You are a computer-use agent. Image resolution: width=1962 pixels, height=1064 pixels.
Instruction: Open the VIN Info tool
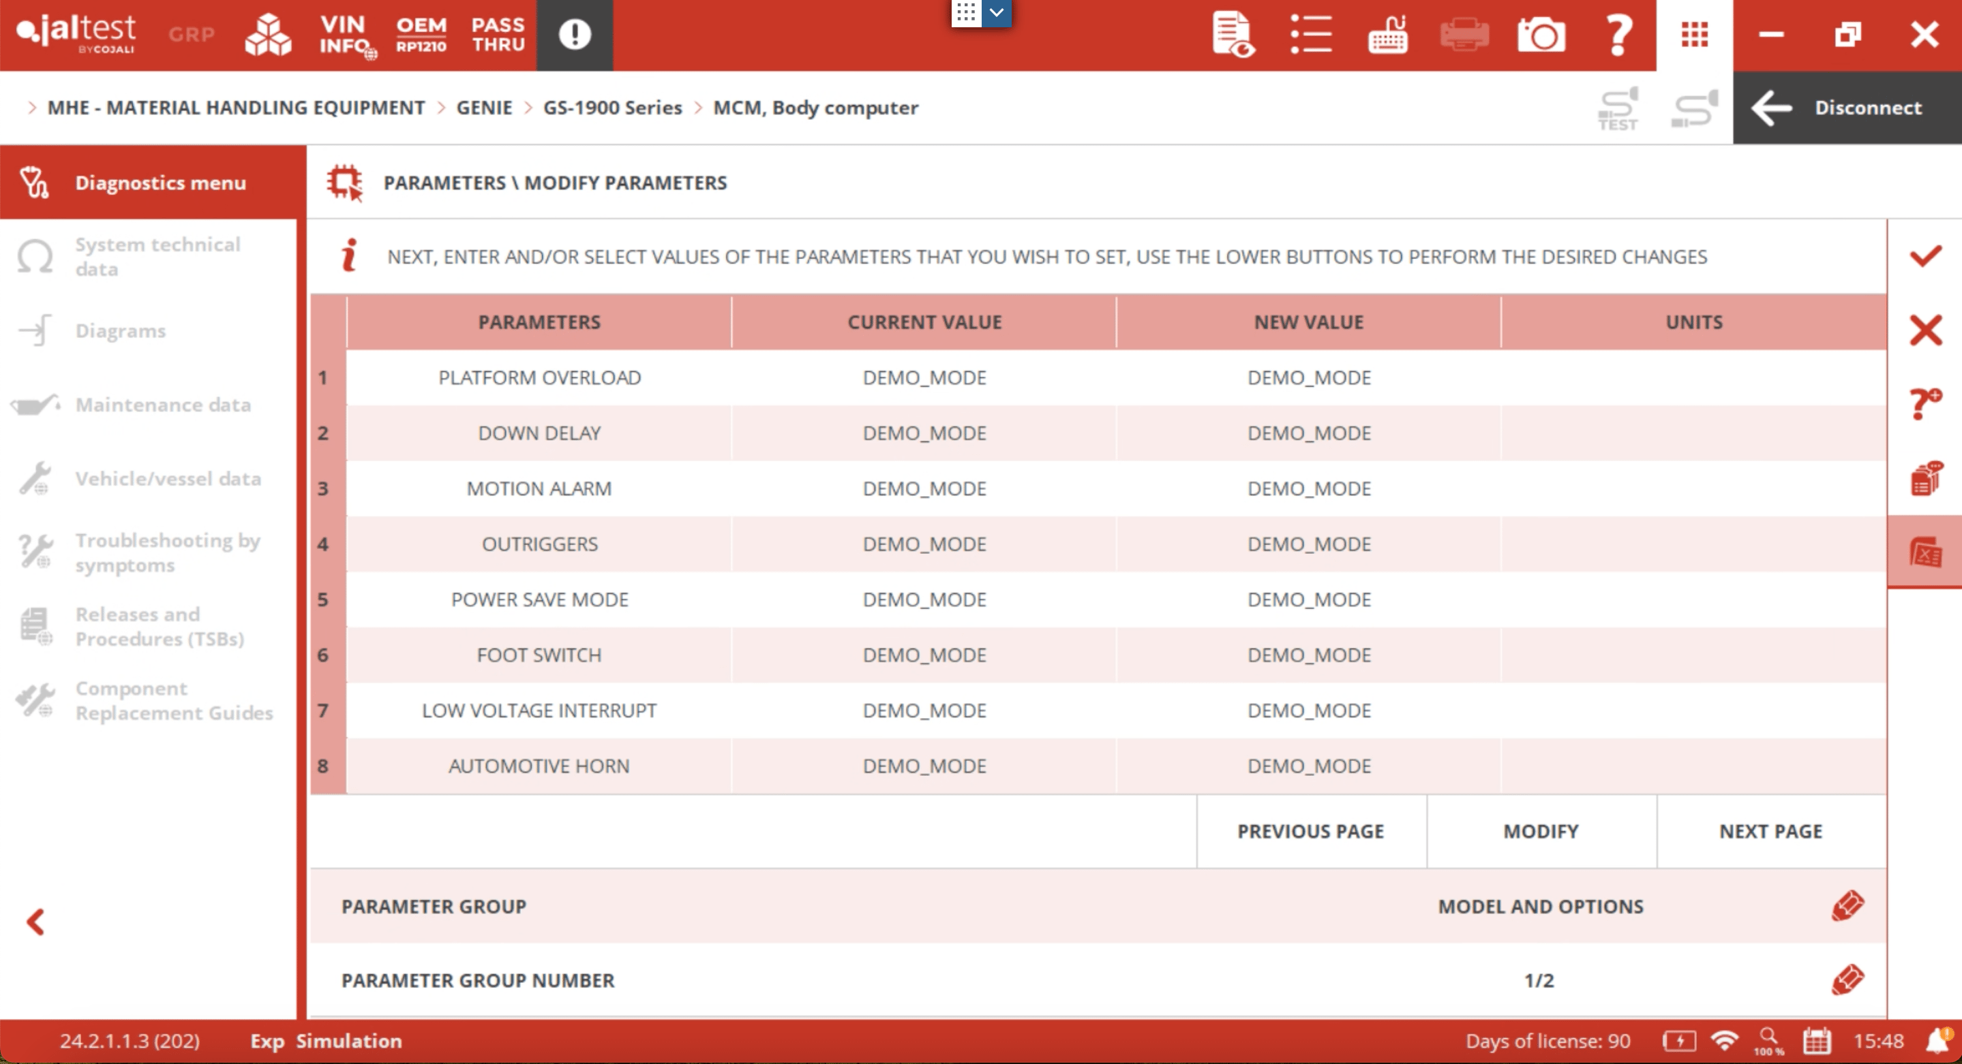pyautogui.click(x=345, y=35)
